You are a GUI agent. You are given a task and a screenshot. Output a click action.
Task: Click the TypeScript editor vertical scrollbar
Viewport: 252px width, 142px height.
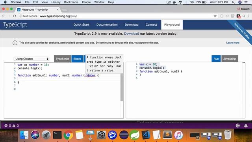pyautogui.click(x=122, y=87)
